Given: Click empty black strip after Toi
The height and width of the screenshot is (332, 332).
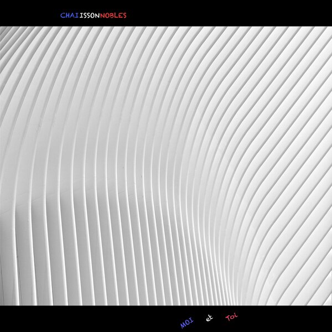Looking at the screenshot, I should [288, 319].
